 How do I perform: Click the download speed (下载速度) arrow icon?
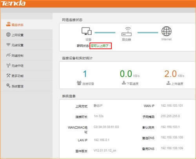[124, 83]
